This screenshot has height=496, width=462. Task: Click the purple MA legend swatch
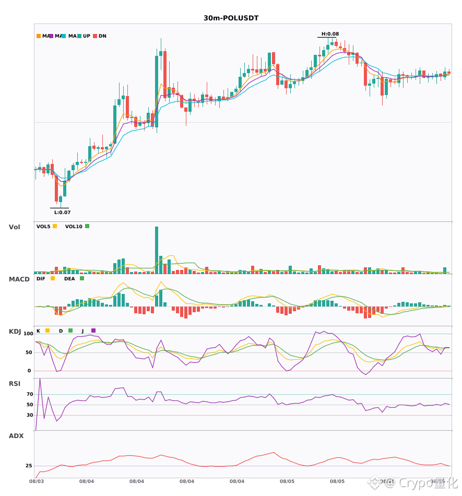[x=51, y=36]
